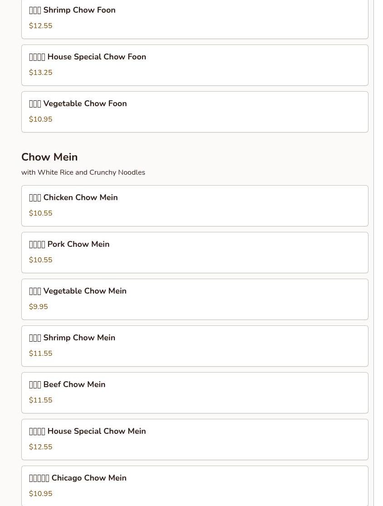This screenshot has height=506, width=383.
Task: Click the $9.95 Vegetable Chow Mein price
Action: pos(39,307)
